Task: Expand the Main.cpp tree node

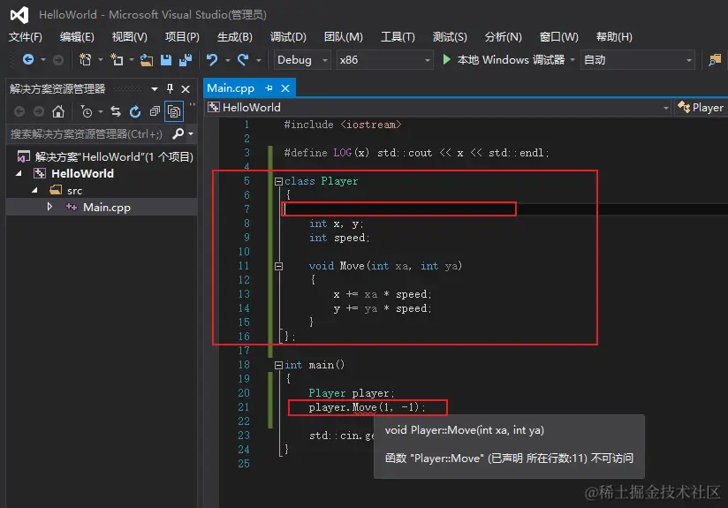Action: 49,207
